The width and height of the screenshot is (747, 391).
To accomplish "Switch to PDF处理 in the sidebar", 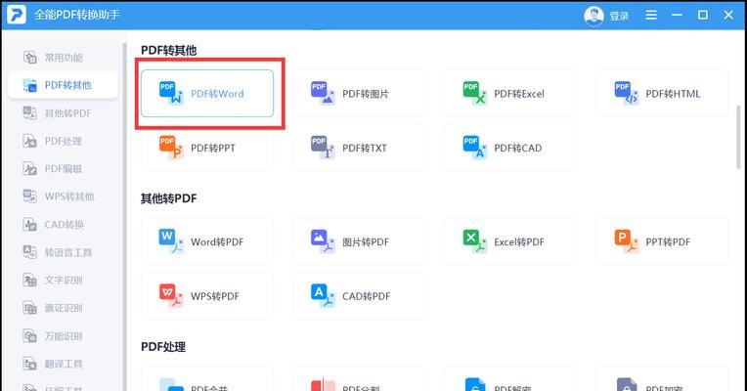I will pos(63,141).
